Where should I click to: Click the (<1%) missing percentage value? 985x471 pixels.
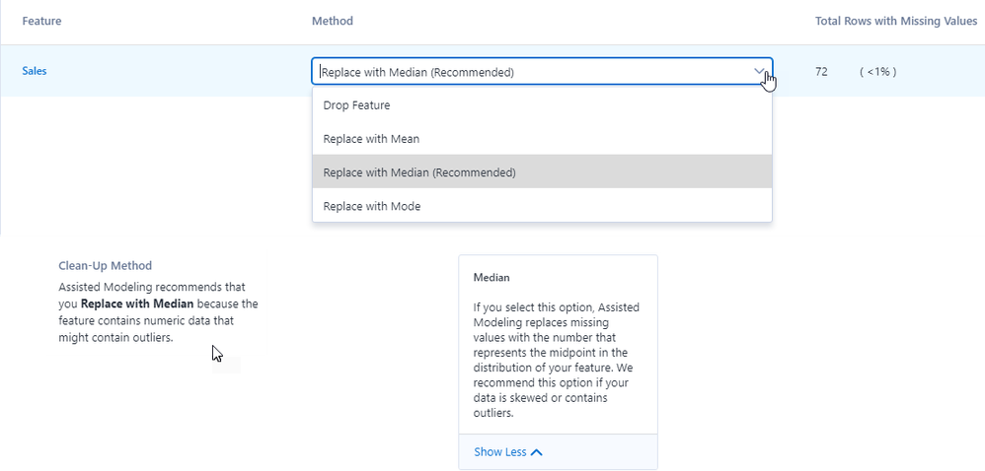tap(877, 72)
